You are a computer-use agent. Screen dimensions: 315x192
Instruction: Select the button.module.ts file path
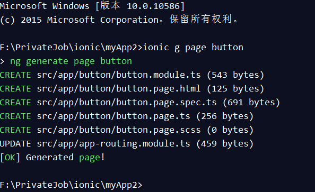[x=119, y=75]
